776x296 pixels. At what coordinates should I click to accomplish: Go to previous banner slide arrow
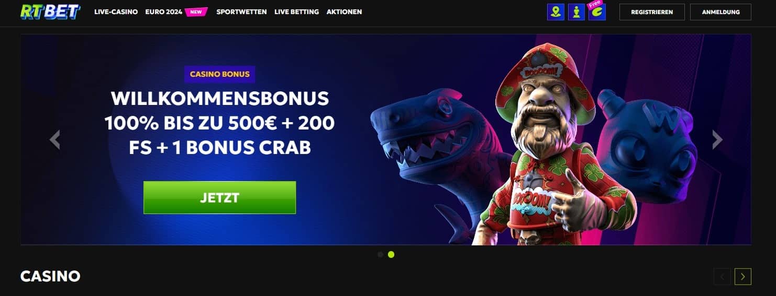click(x=55, y=139)
